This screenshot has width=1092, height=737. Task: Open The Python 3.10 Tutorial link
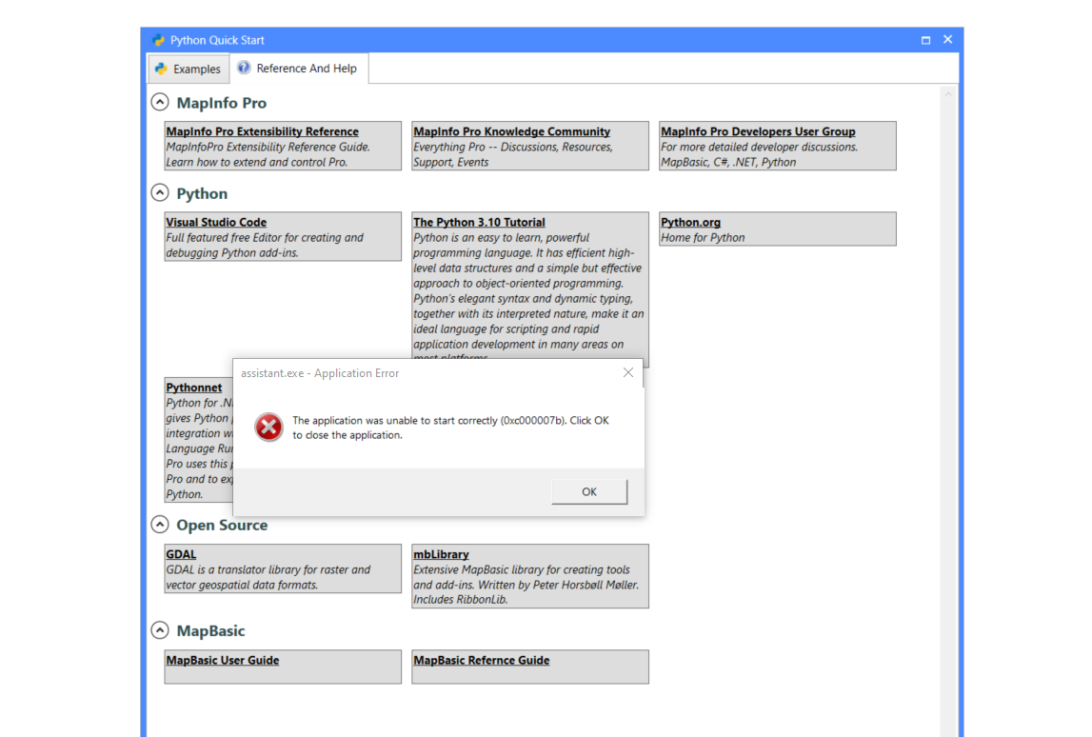(479, 222)
